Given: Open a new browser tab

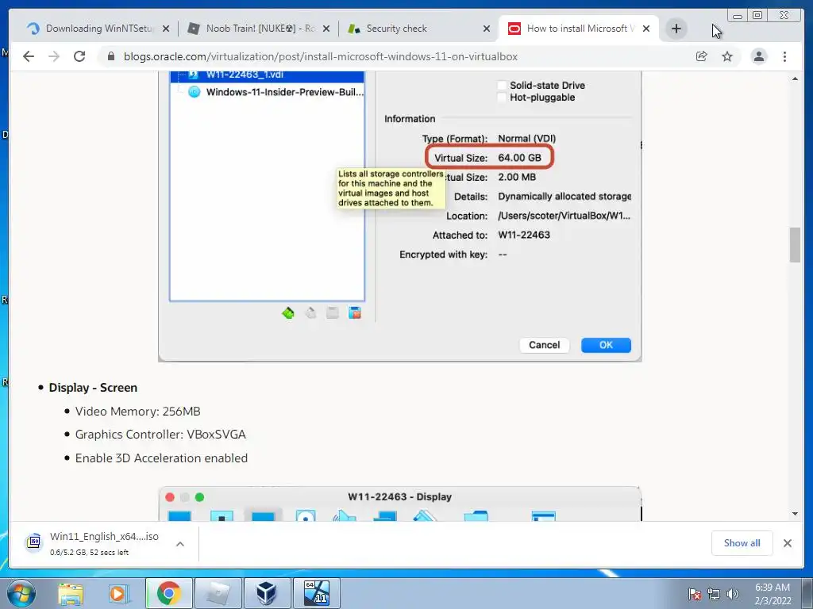Looking at the screenshot, I should pyautogui.click(x=676, y=29).
